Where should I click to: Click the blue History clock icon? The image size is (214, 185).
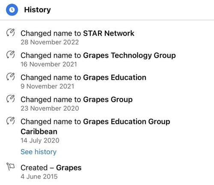(12, 10)
